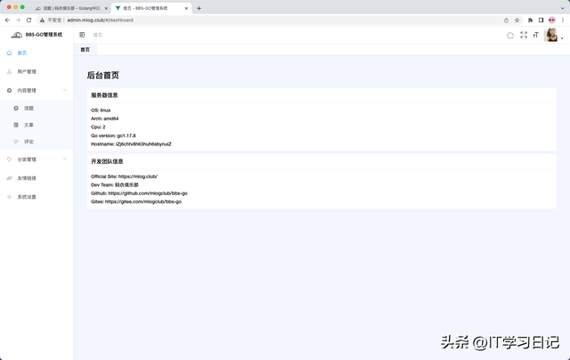Click the share icon in address bar

[506, 20]
